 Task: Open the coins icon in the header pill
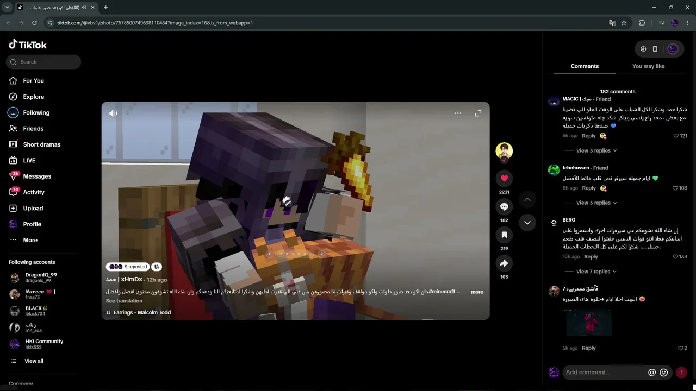tap(643, 49)
